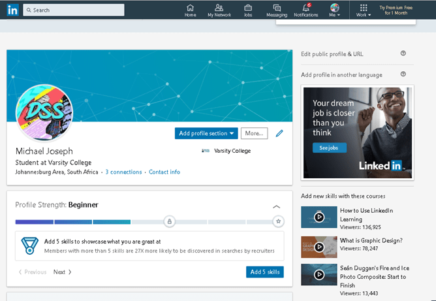Viewport: 436px width, 301px height.
Task: Expand the Work apps grid menu
Action: pyautogui.click(x=364, y=10)
